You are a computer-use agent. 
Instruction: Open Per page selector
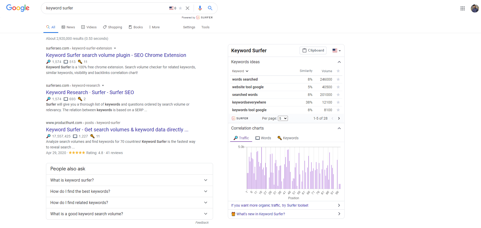[x=283, y=118]
